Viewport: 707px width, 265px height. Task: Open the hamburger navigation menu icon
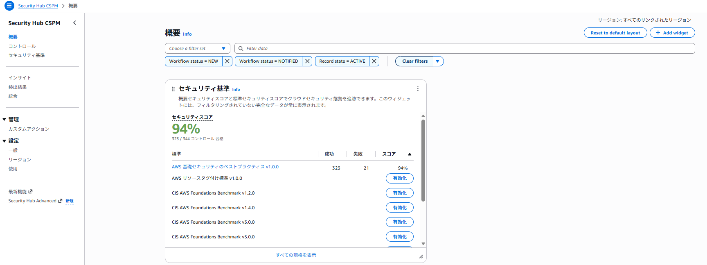click(9, 6)
